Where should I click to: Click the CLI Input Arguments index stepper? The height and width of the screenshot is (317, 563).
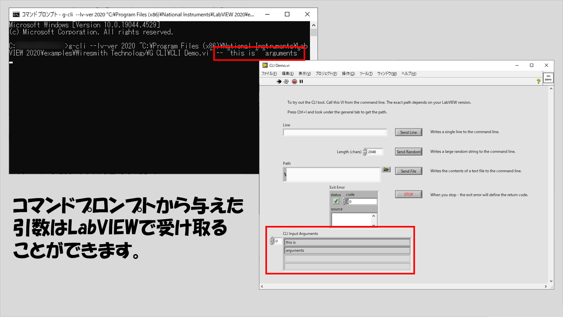click(272, 241)
